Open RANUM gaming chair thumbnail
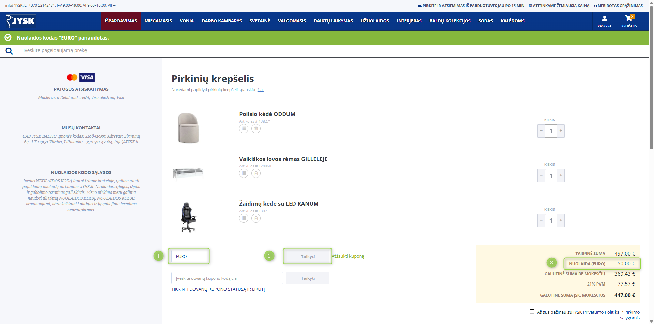This screenshot has width=654, height=324. (188, 218)
